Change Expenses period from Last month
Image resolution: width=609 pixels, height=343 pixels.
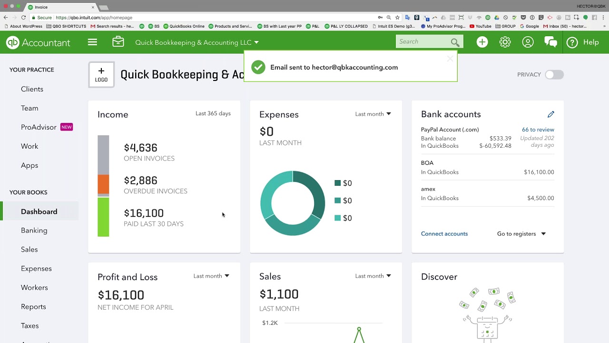coord(373,114)
